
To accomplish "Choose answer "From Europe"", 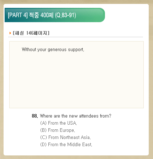I will pos(62,130).
